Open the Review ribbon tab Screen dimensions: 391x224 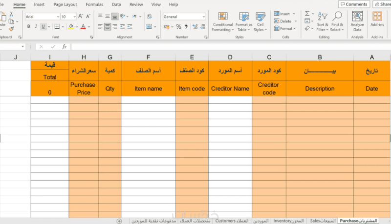136,4
